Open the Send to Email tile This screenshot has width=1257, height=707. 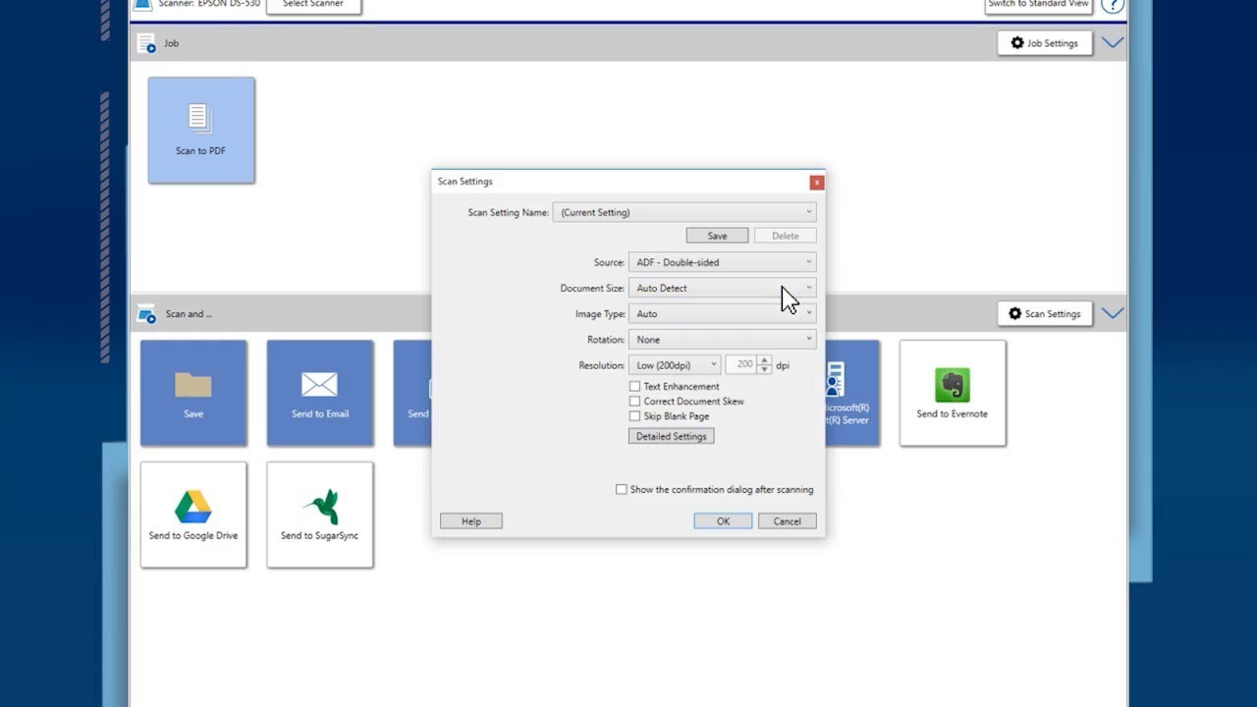(x=320, y=393)
